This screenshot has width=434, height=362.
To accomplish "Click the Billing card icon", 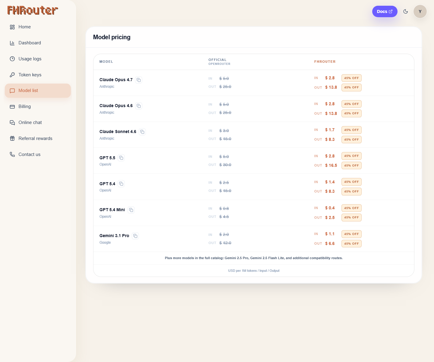I will tap(12, 107).
